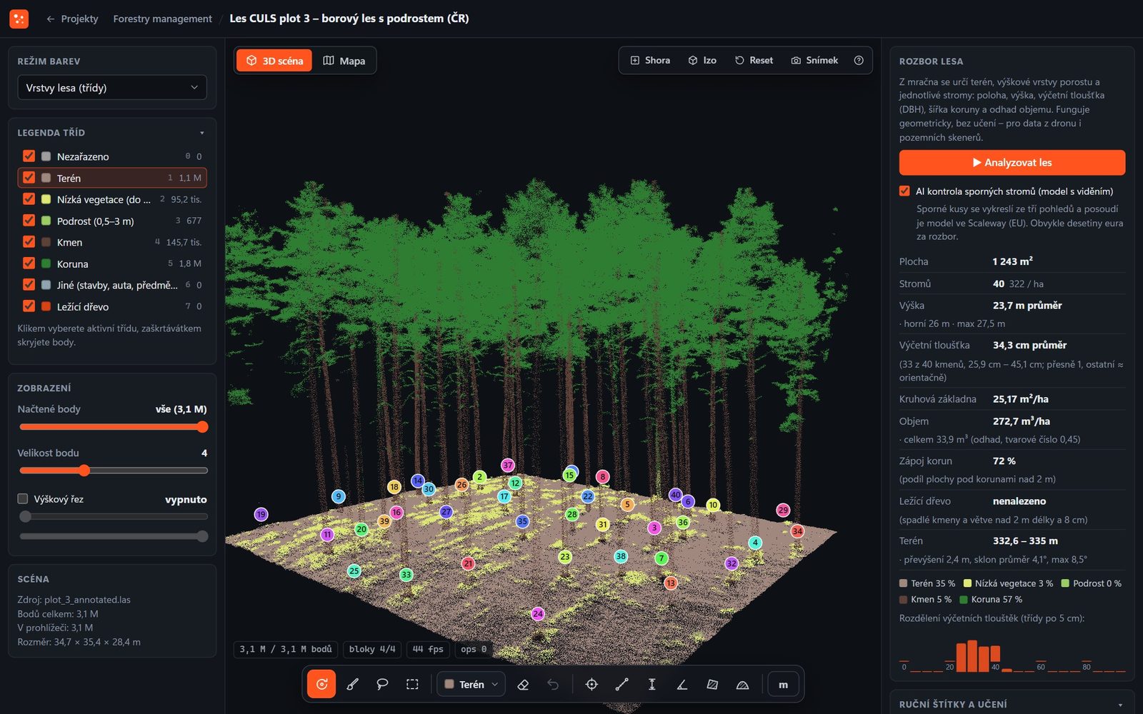This screenshot has height=714, width=1143.
Task: Select the volume dome measurement tool
Action: (742, 684)
